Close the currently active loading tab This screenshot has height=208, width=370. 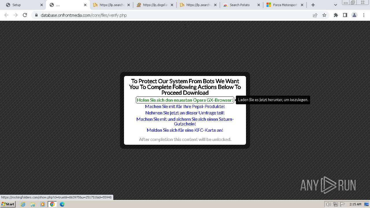point(85,5)
